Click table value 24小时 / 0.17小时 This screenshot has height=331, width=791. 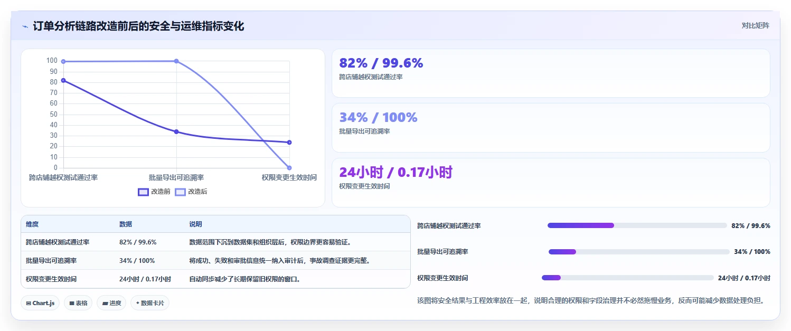pos(145,279)
